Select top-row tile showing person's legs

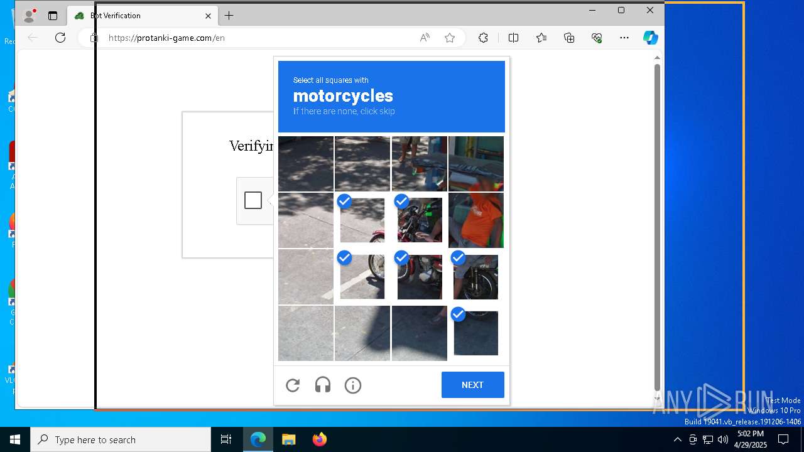pyautogui.click(x=420, y=164)
